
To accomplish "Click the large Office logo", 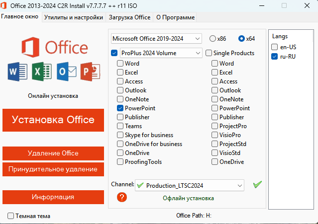I will [55, 47].
